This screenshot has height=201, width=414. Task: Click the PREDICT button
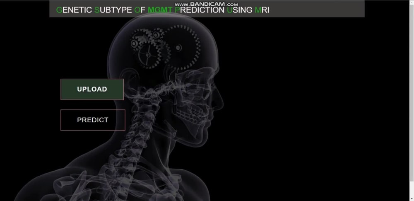coord(93,120)
